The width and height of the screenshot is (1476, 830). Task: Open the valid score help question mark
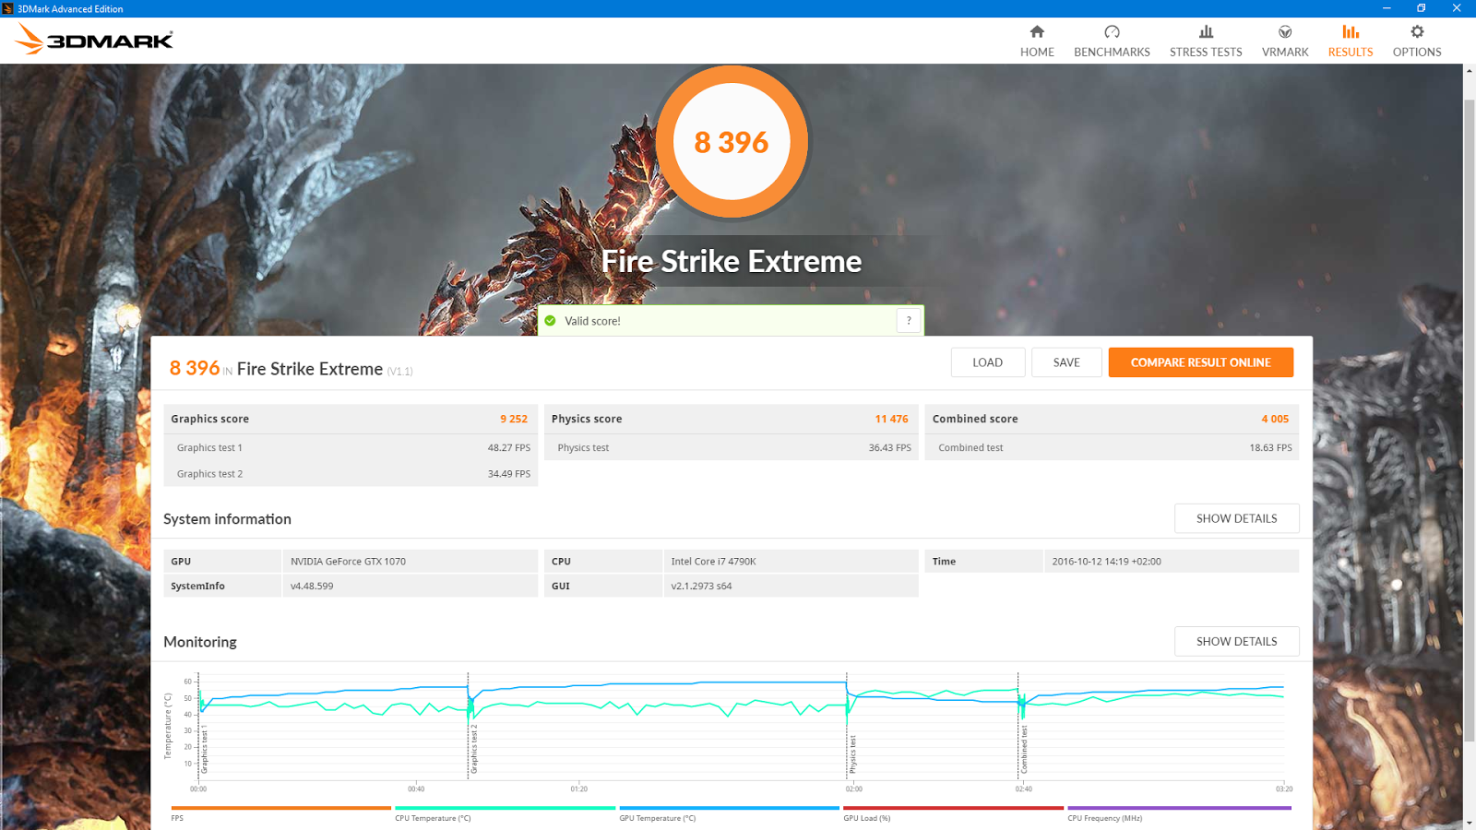(x=909, y=321)
